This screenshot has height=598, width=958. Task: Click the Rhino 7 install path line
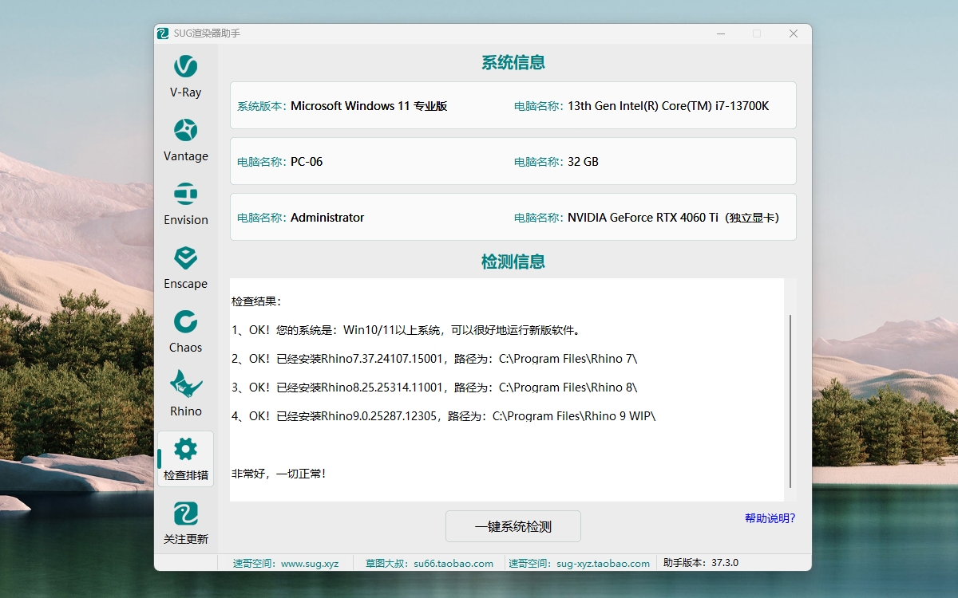[434, 359]
